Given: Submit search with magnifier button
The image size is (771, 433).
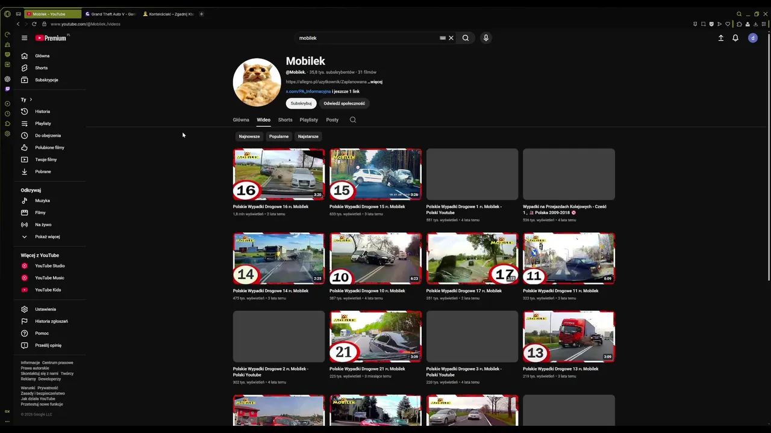Looking at the screenshot, I should click(x=466, y=38).
